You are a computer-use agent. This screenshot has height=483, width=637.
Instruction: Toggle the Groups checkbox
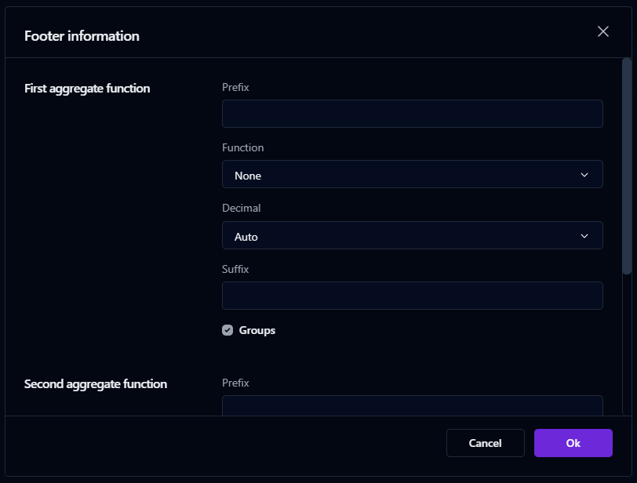(x=227, y=330)
